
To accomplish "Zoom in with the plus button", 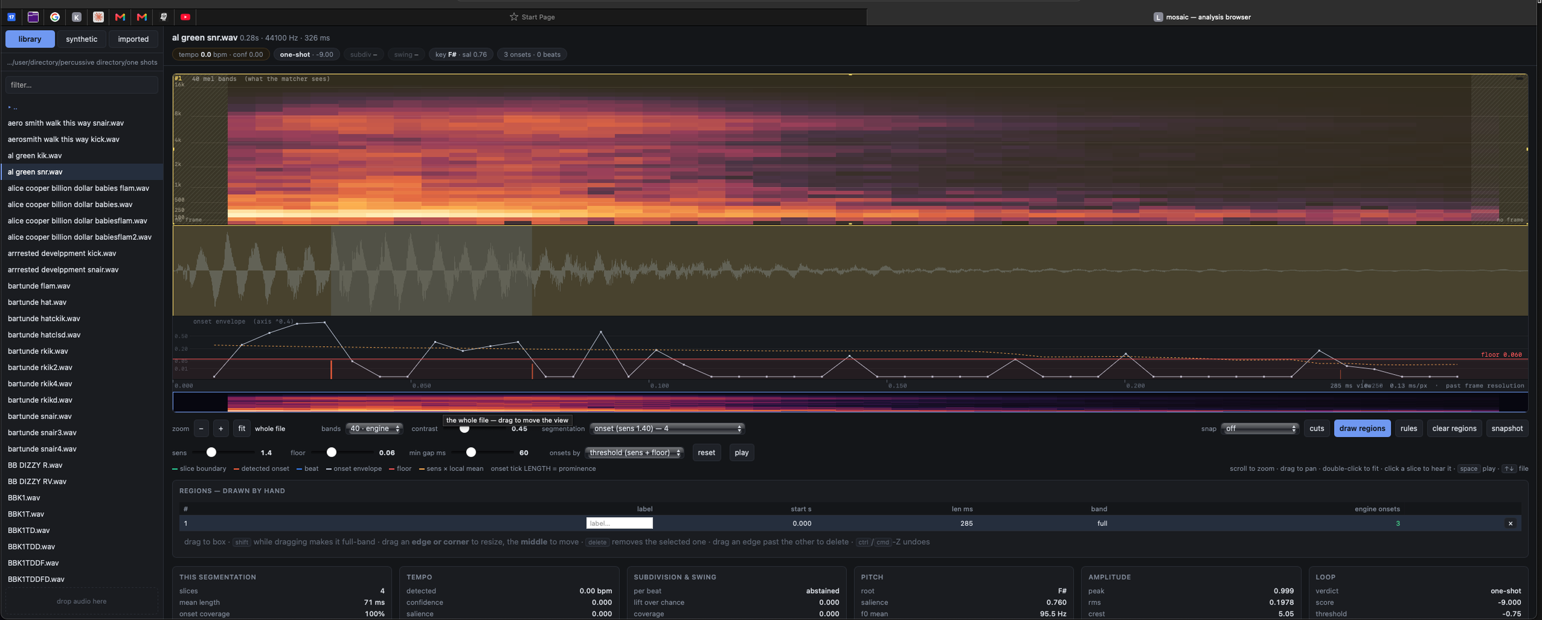I will click(x=221, y=428).
